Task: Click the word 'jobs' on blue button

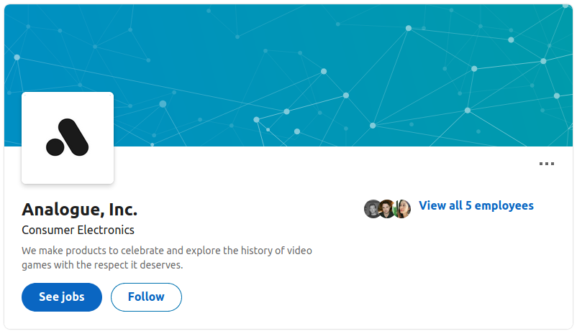Action: point(73,297)
